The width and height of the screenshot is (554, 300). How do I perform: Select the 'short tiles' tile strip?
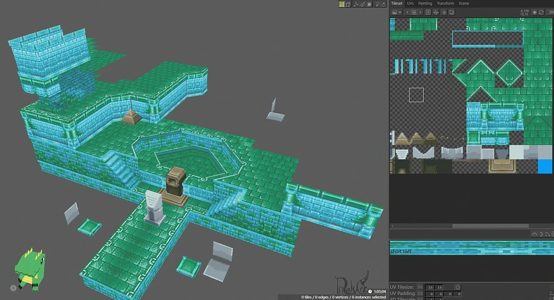point(472,247)
